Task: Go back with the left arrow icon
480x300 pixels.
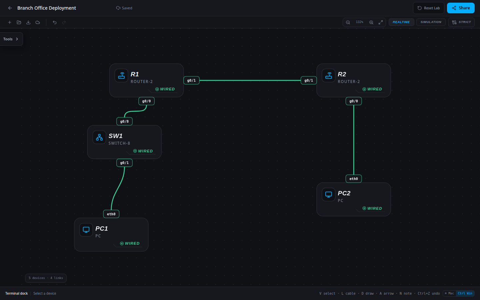Action: [10, 8]
